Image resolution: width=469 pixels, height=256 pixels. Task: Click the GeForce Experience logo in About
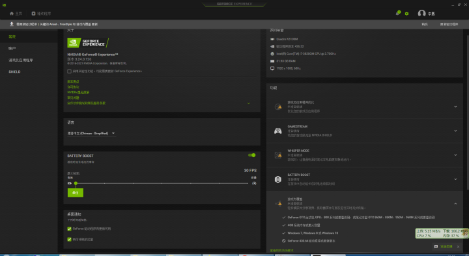[88, 42]
